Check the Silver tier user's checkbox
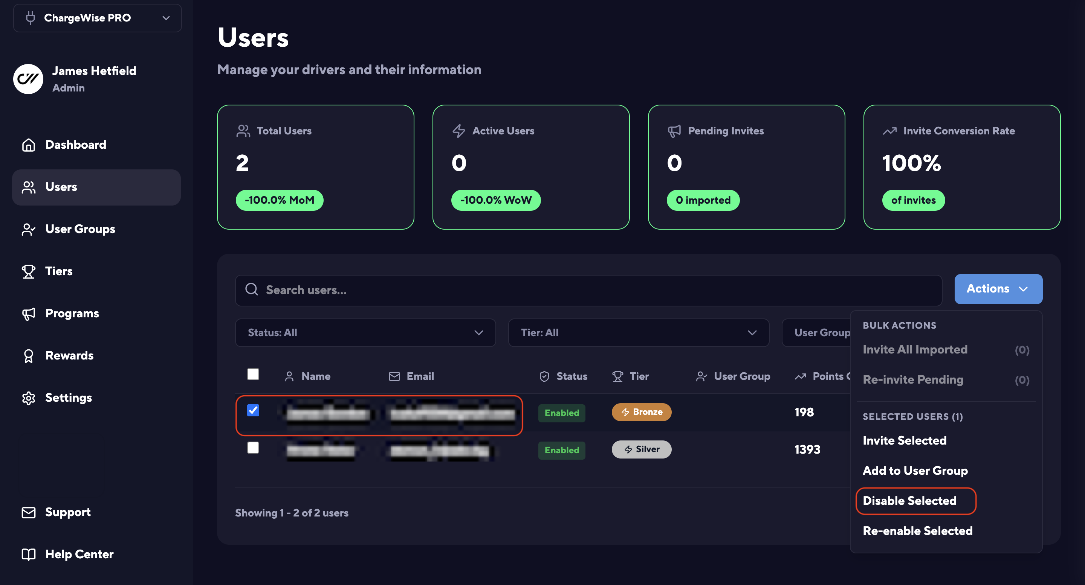The height and width of the screenshot is (585, 1085). 253,447
